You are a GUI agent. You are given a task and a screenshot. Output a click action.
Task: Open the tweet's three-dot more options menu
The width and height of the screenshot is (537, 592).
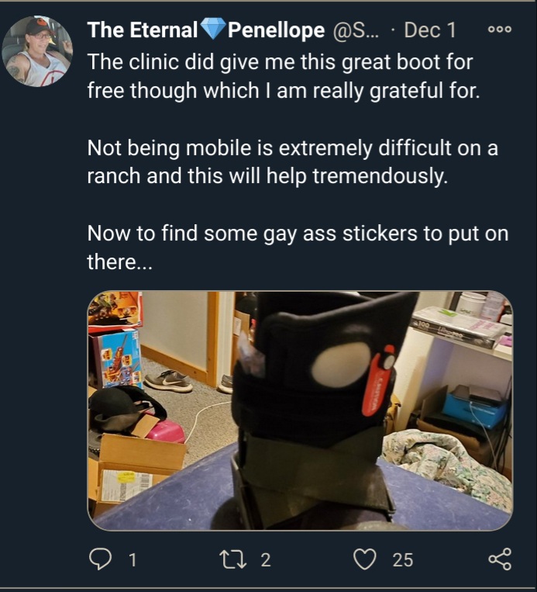(x=500, y=29)
